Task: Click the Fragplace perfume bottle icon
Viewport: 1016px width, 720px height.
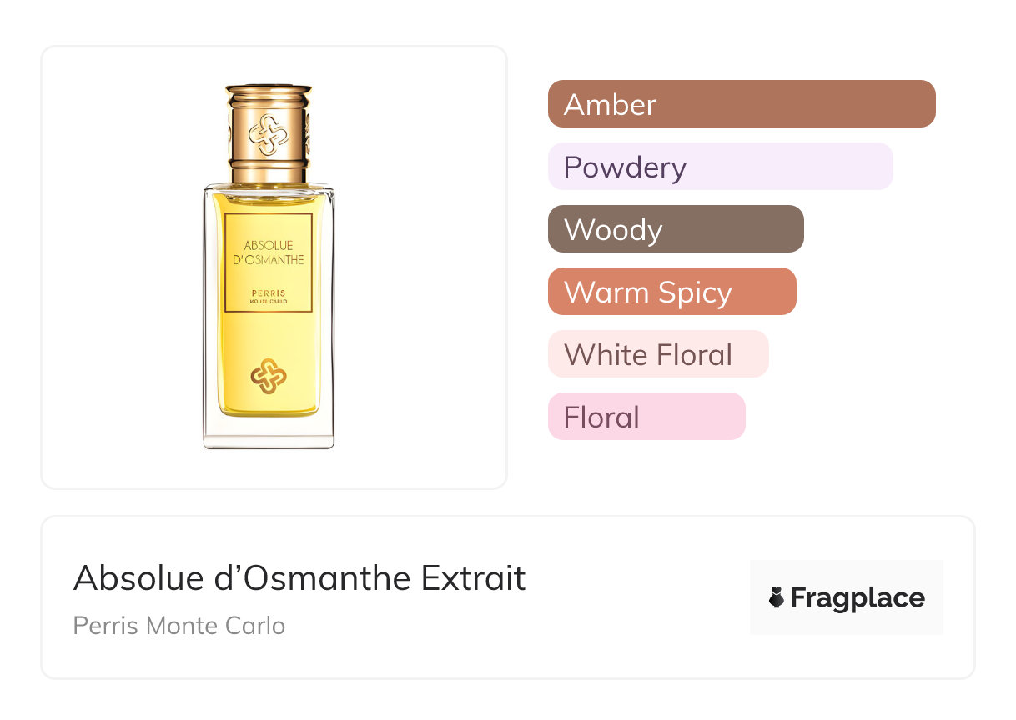Action: [777, 597]
